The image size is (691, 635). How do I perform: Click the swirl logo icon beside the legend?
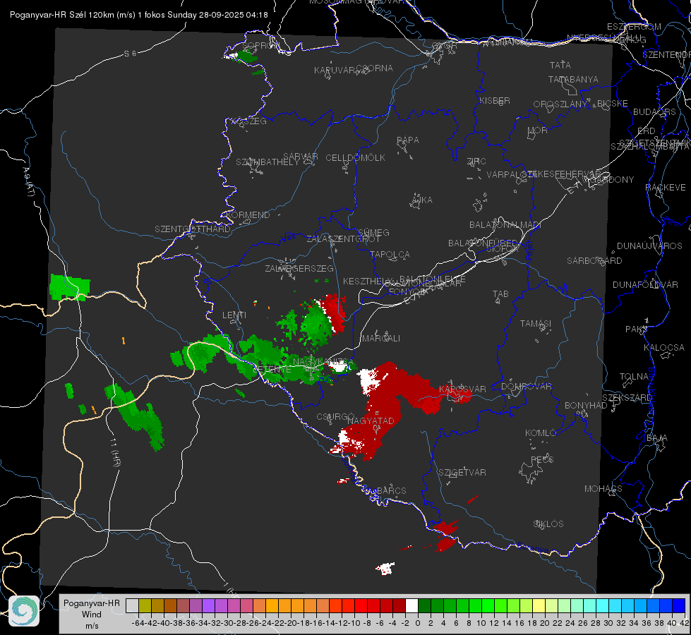pos(24,611)
